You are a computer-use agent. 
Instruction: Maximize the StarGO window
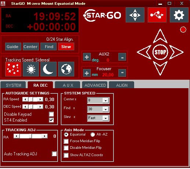pyautogui.click(x=169, y=3)
